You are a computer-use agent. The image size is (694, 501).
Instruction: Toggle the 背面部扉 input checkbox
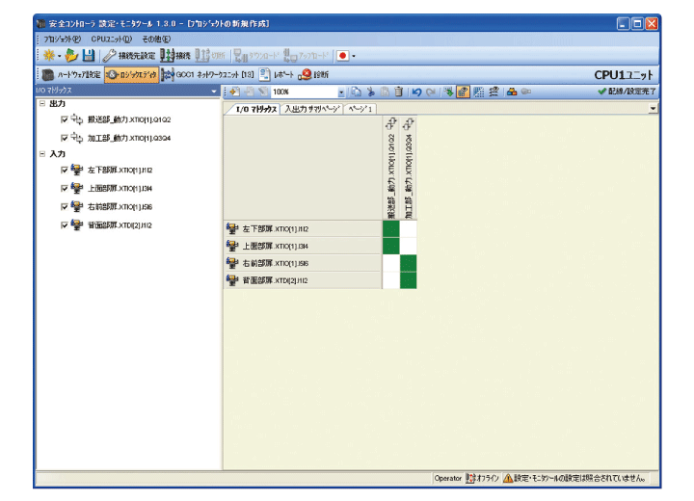[65, 225]
